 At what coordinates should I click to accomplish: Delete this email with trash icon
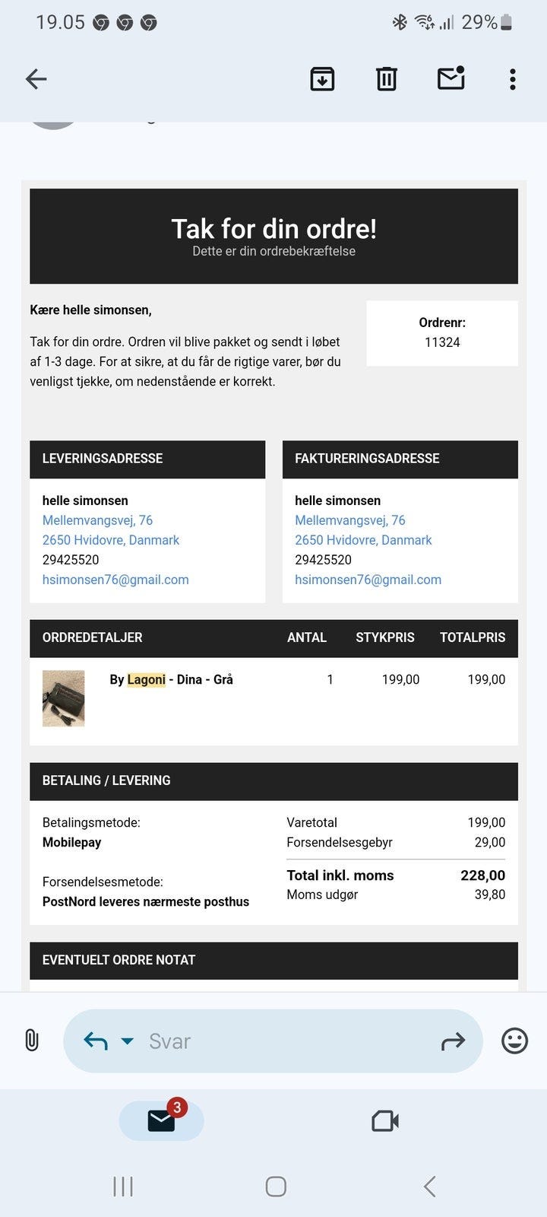(387, 79)
